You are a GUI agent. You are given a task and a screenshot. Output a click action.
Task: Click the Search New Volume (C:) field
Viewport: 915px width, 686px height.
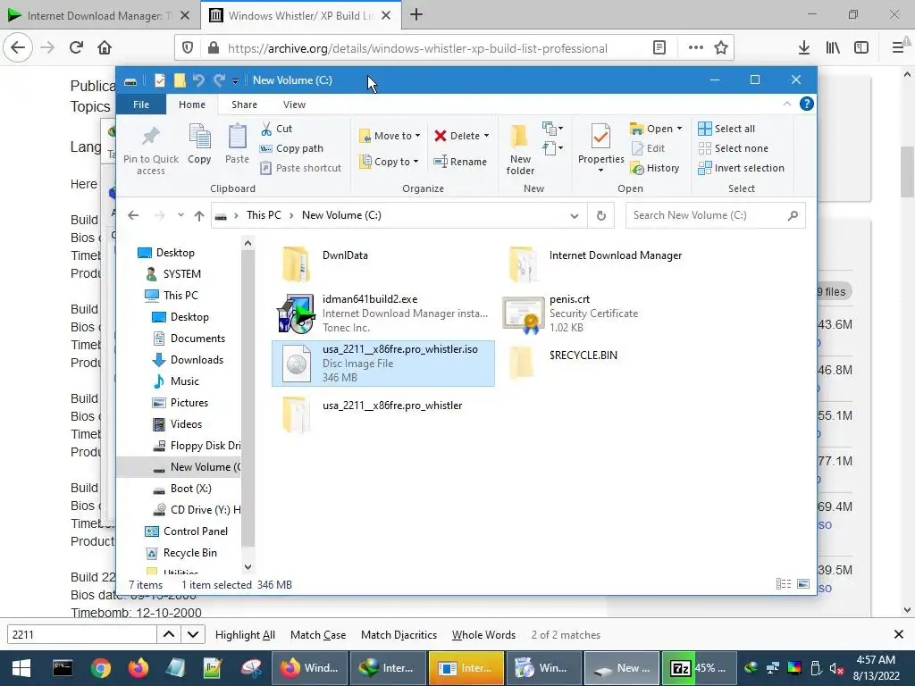[715, 215]
